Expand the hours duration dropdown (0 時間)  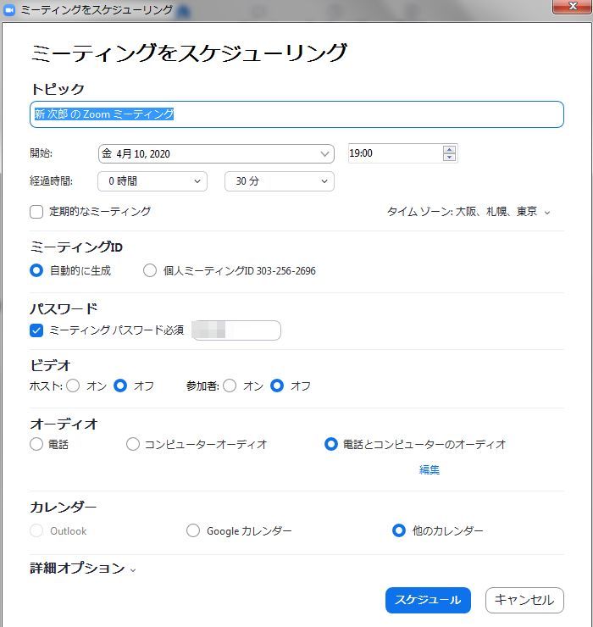tap(152, 181)
